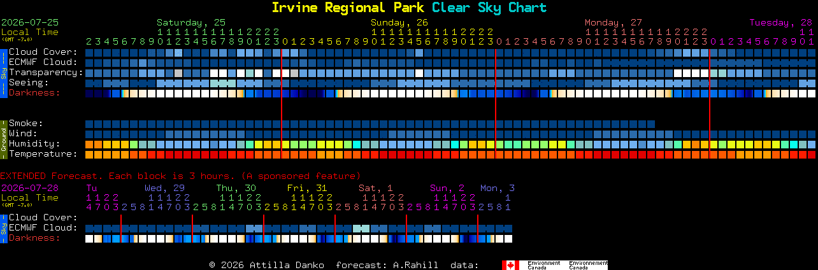This screenshot has width=818, height=270.
Task: Open the Seeing row label
Action: tap(29, 83)
